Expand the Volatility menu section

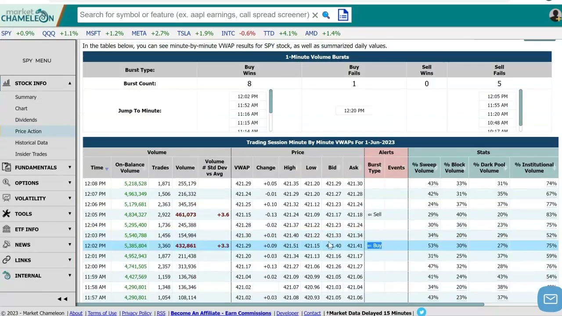69,198
